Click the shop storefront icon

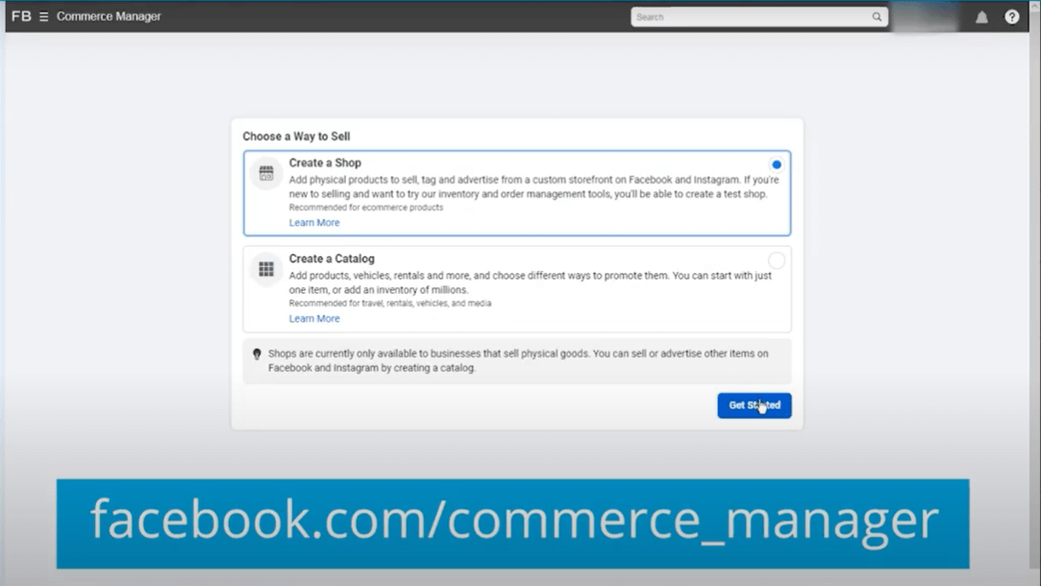pos(266,174)
